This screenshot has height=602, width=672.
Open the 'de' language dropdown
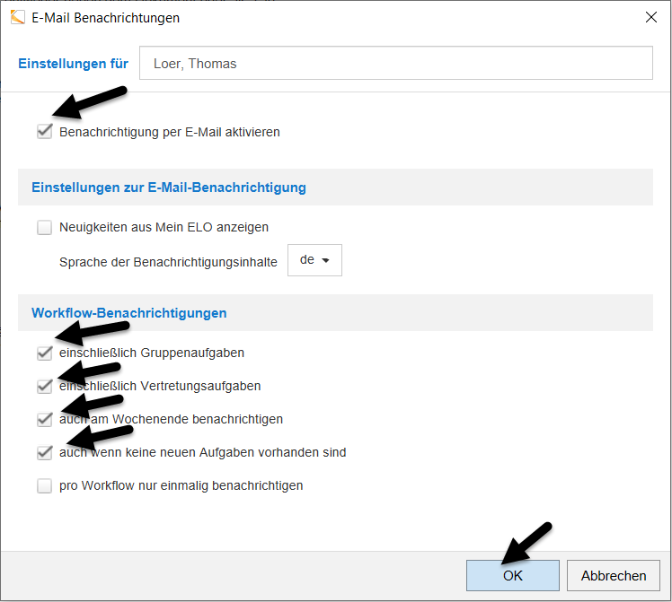pyautogui.click(x=314, y=259)
